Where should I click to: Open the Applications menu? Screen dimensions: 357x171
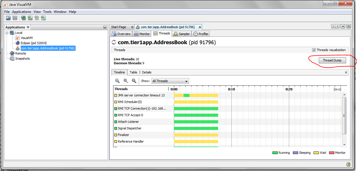tap(22, 12)
